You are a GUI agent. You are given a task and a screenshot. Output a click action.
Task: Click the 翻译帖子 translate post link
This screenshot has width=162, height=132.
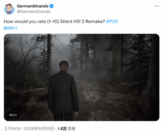[x=11, y=28]
